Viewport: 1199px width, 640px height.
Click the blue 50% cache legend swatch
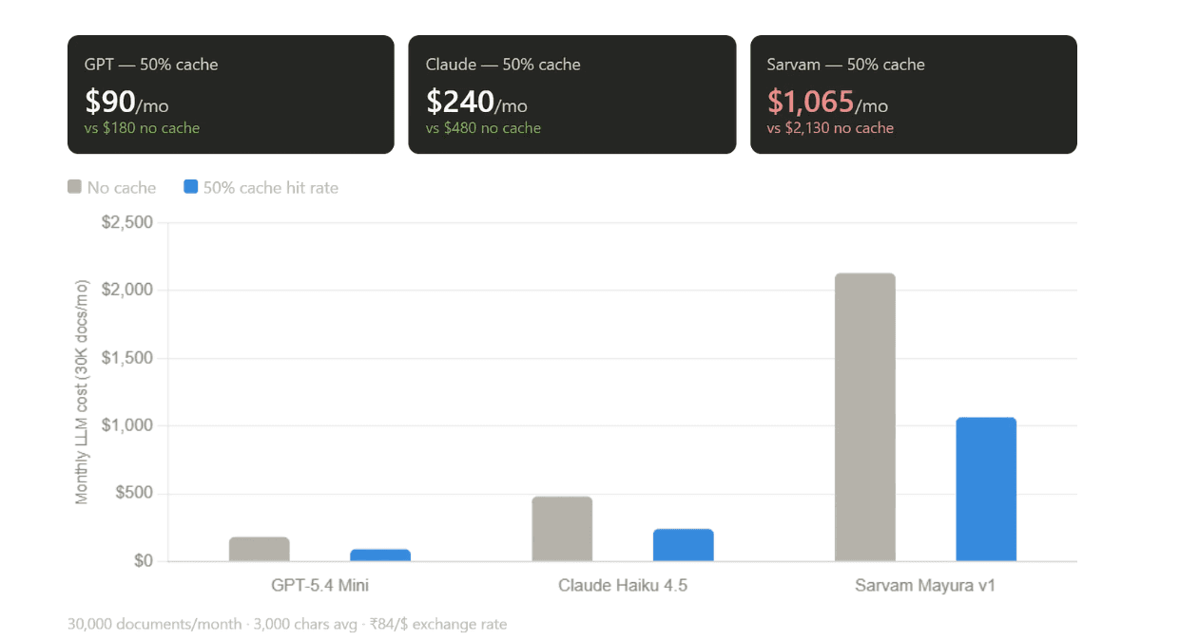pos(190,187)
